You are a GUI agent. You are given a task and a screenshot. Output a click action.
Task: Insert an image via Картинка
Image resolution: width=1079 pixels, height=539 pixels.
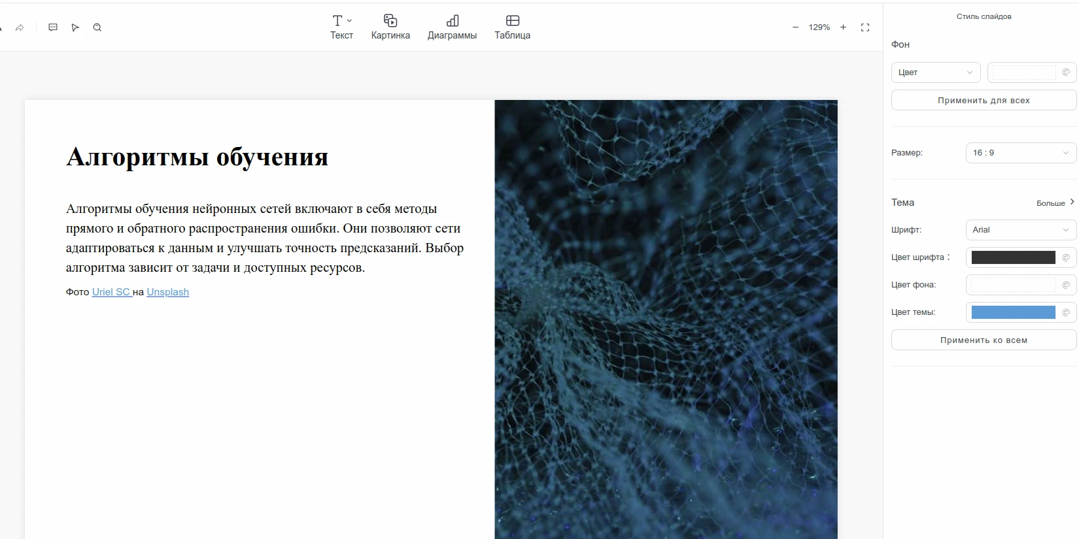coord(390,27)
